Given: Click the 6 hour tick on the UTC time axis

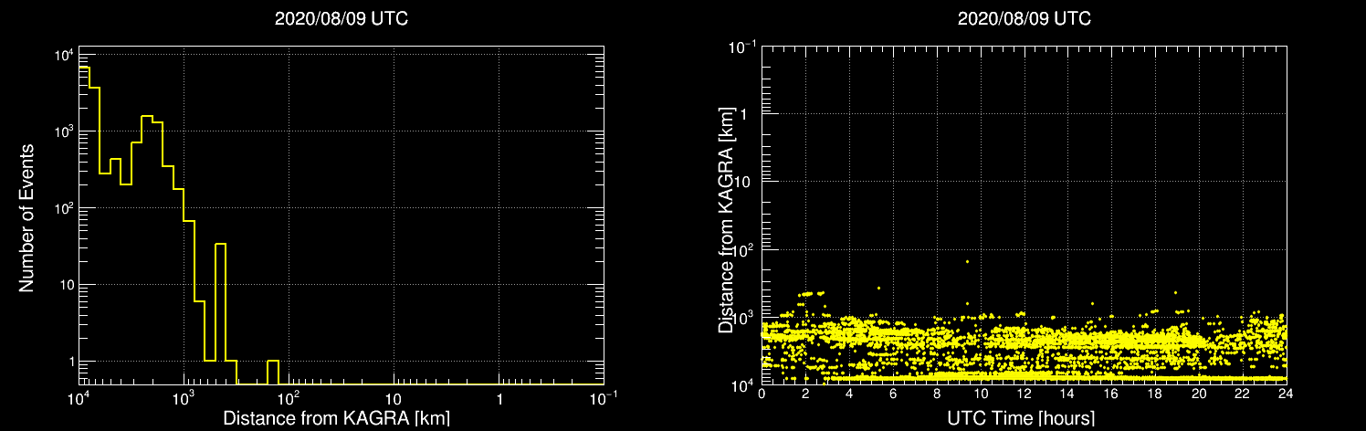Looking at the screenshot, I should click(x=893, y=393).
